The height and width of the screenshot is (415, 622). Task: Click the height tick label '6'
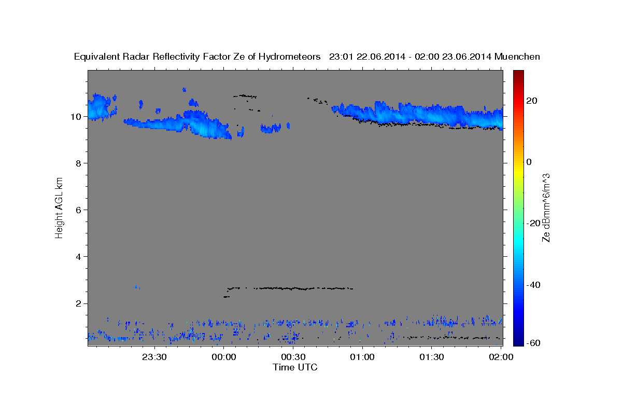(x=79, y=210)
